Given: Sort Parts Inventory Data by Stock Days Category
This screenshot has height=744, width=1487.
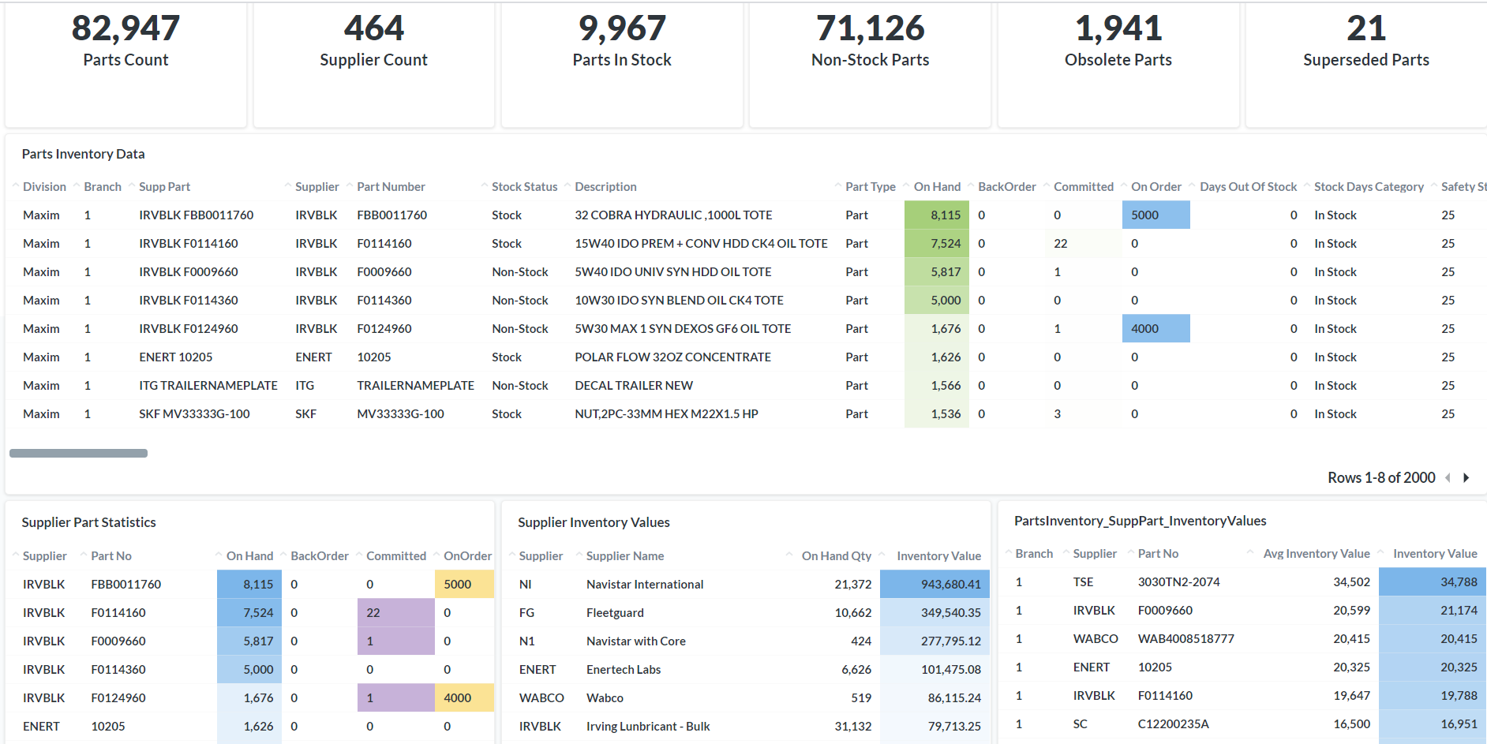Looking at the screenshot, I should (x=1369, y=187).
